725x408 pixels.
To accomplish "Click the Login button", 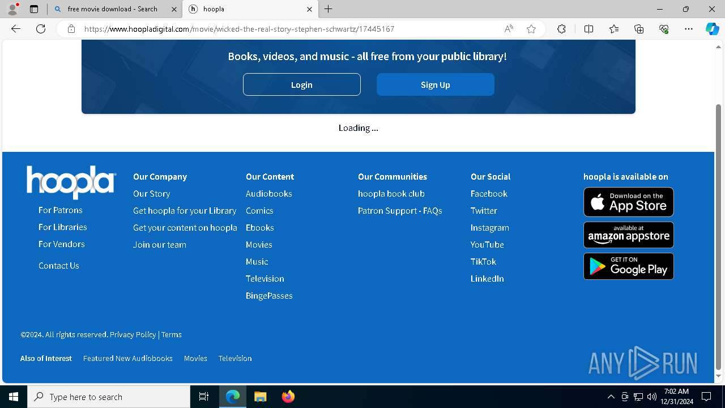I will pyautogui.click(x=302, y=84).
